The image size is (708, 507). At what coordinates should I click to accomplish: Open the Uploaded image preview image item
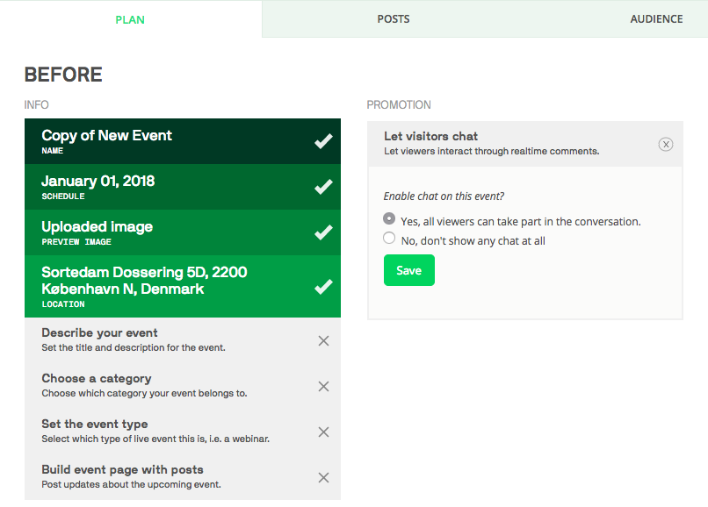tap(183, 232)
